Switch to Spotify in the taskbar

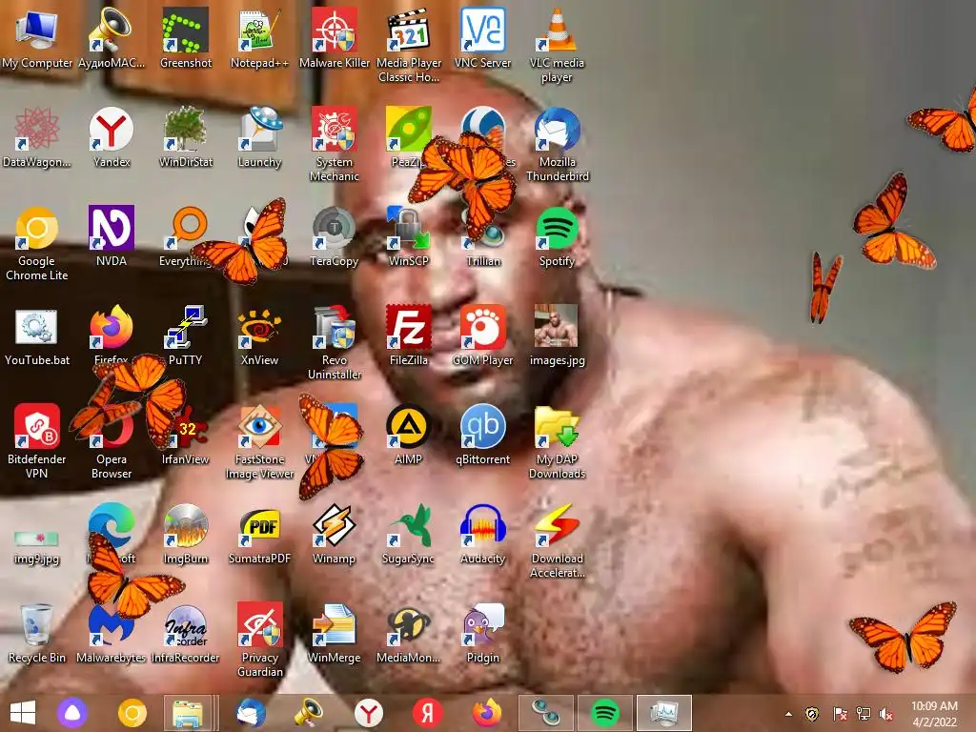(605, 713)
